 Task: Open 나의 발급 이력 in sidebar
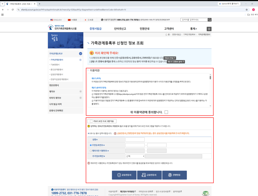pyautogui.click(x=55, y=104)
